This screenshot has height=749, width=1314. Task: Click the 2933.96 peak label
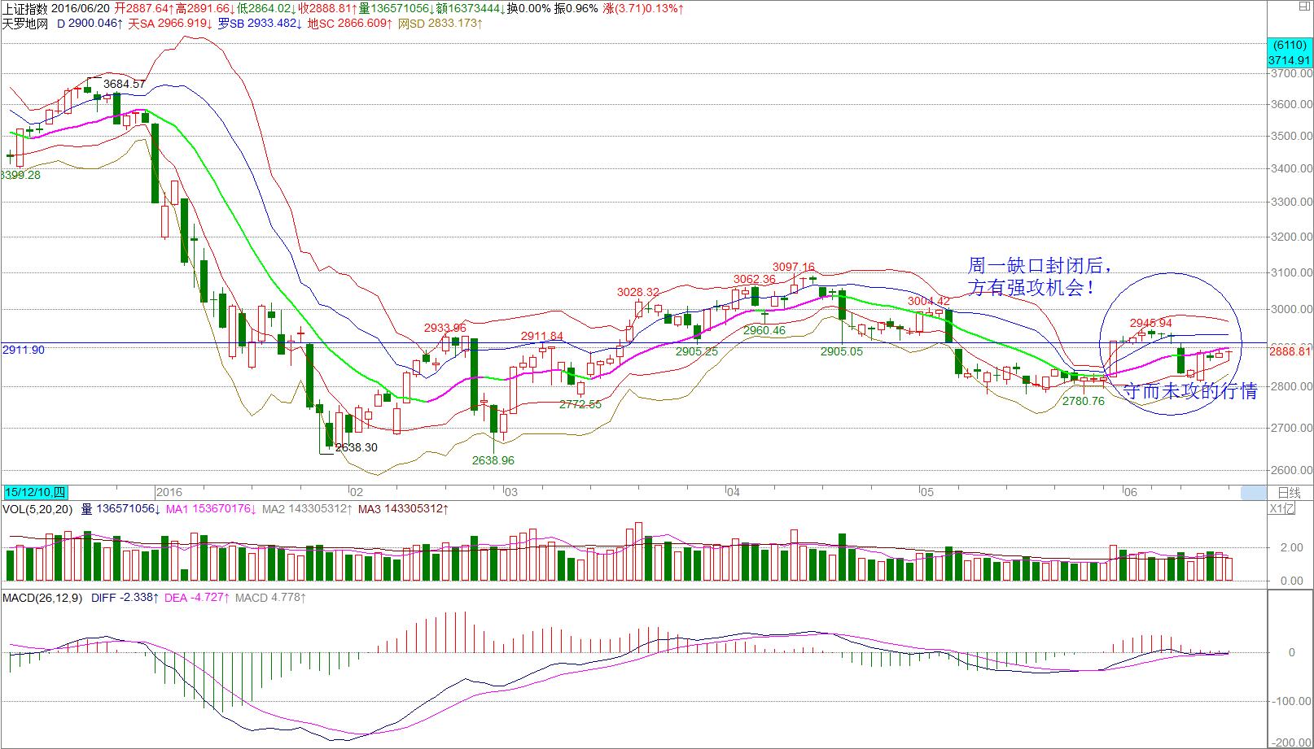click(x=445, y=328)
